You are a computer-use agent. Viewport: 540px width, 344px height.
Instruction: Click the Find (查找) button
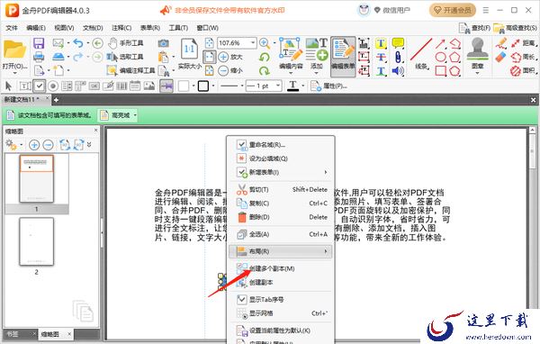coord(474,28)
